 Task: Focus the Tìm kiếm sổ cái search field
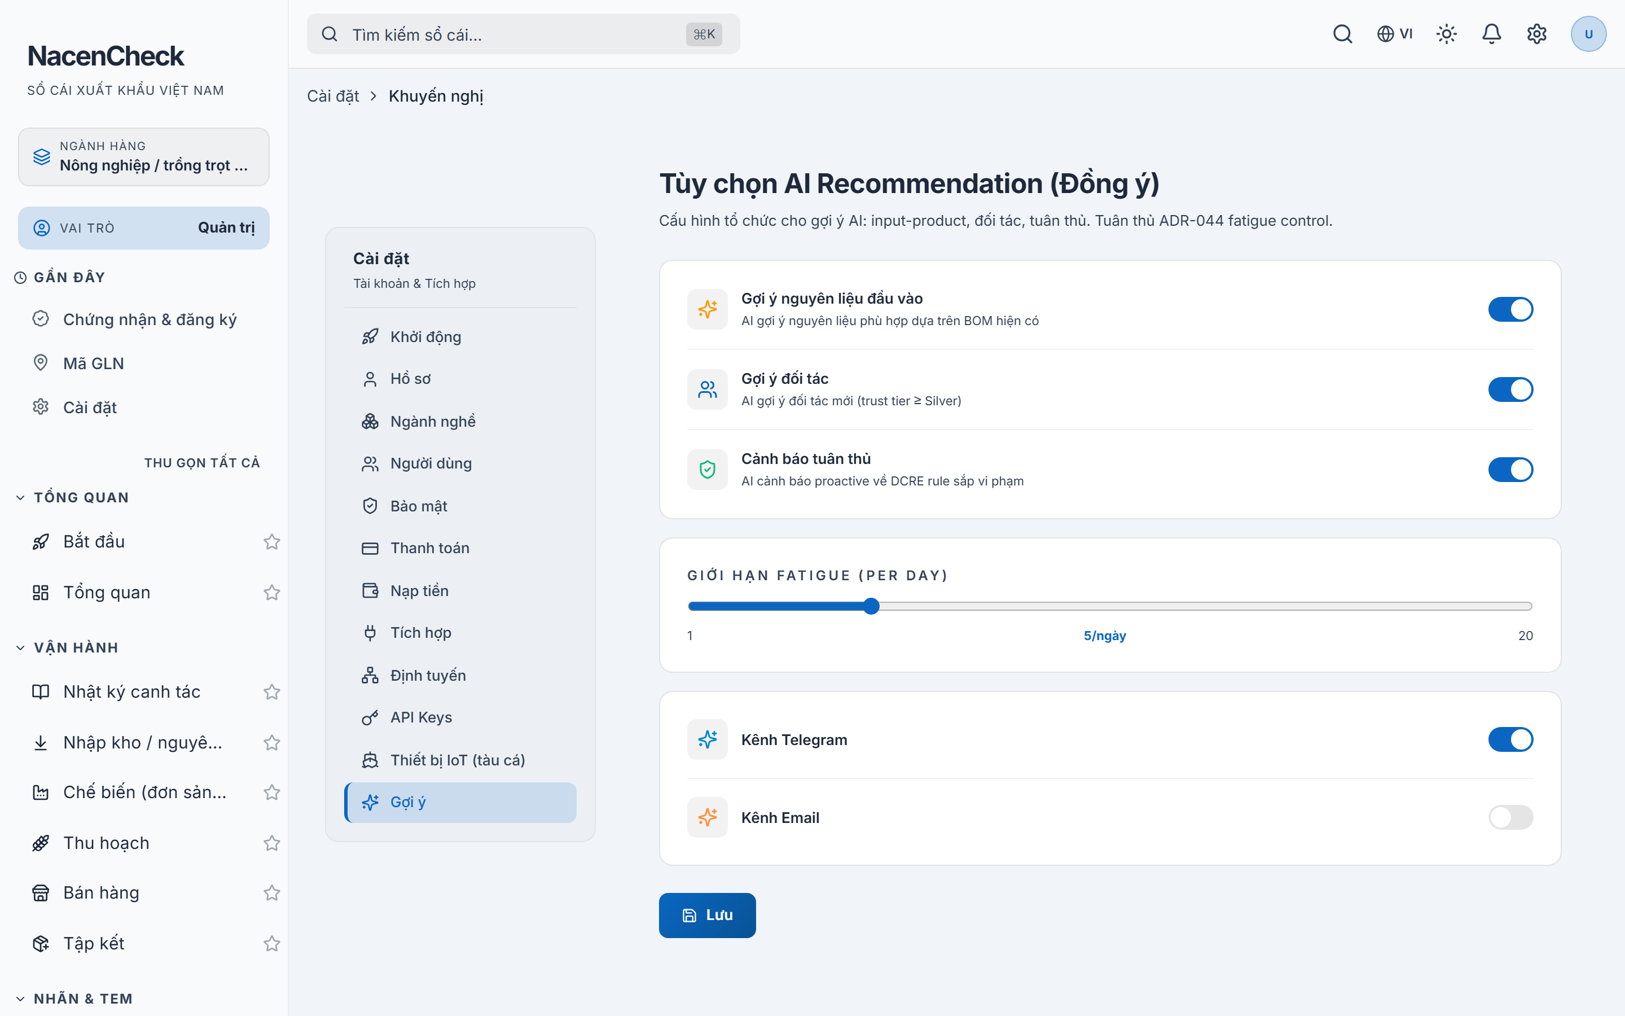click(523, 34)
